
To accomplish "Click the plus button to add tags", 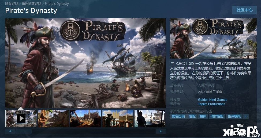I will tap(246, 116).
